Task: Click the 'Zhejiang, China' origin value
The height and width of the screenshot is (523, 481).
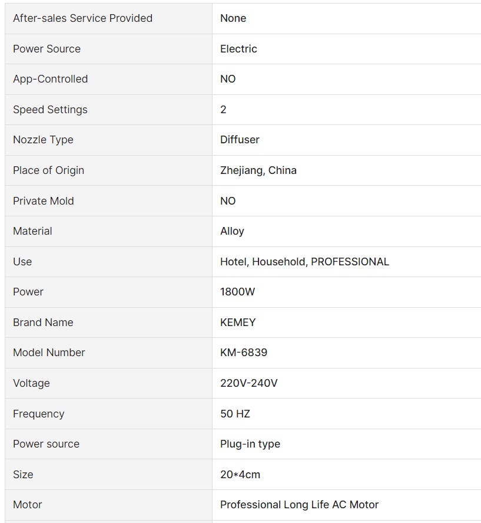Action: point(258,170)
